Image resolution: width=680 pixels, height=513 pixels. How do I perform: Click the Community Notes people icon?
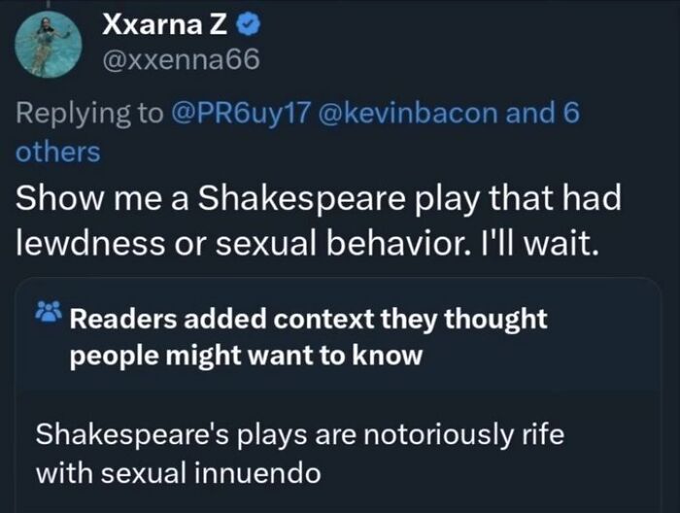(x=48, y=314)
